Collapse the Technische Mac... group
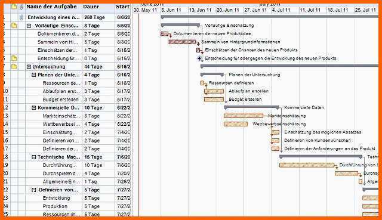382x220 pixels. click(34, 157)
